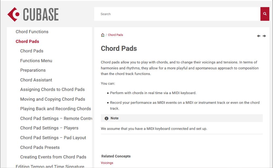Click the Note info icon
The image size is (273, 168).
106,118
